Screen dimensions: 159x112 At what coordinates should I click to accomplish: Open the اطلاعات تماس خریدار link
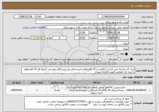pyautogui.click(x=34, y=28)
